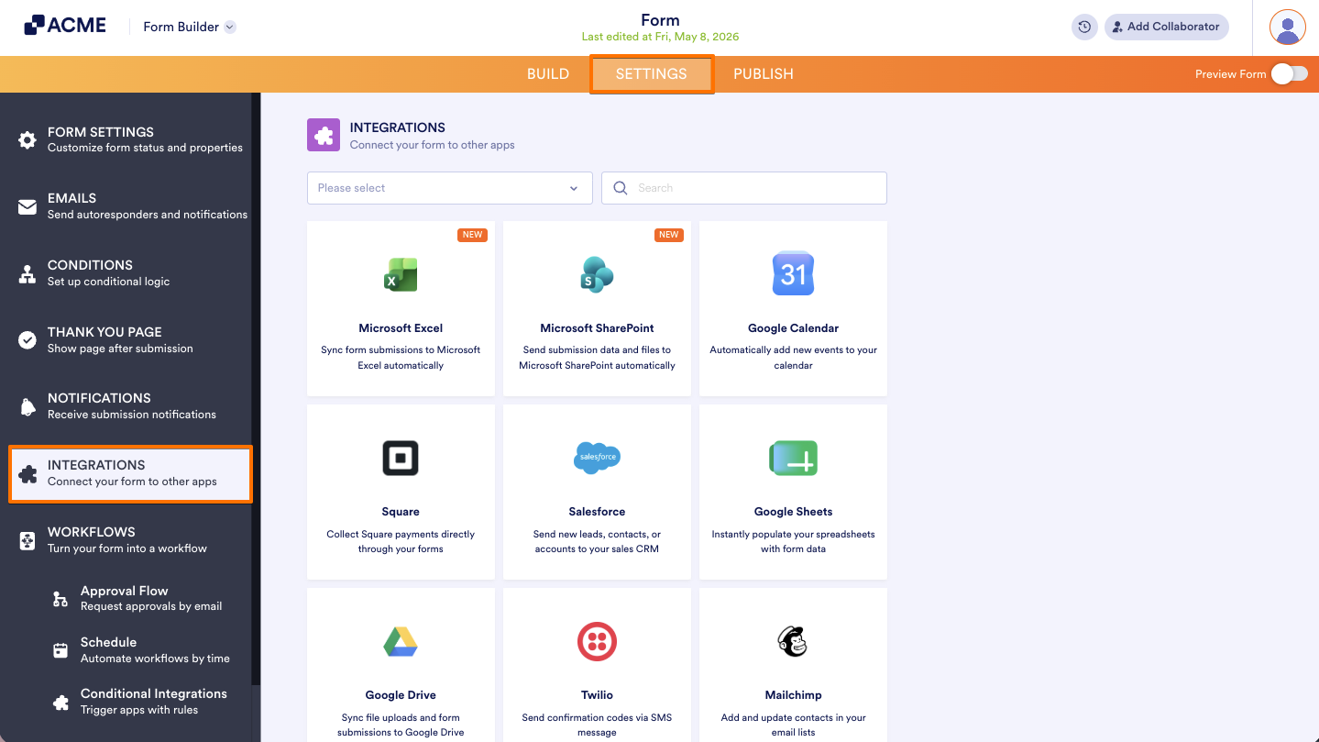This screenshot has height=742, width=1319.
Task: Click the Conditional Integrations puzzle icon
Action: (60, 703)
